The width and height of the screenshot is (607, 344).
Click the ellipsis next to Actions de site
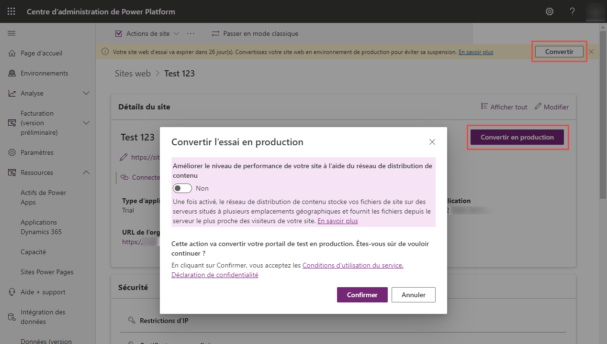pos(191,33)
